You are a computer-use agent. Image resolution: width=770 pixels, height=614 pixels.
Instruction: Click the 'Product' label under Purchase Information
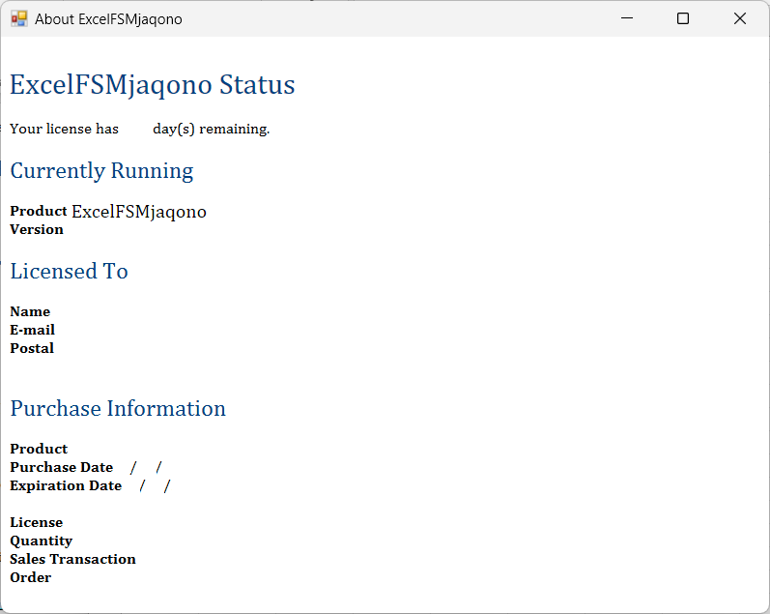pos(39,449)
